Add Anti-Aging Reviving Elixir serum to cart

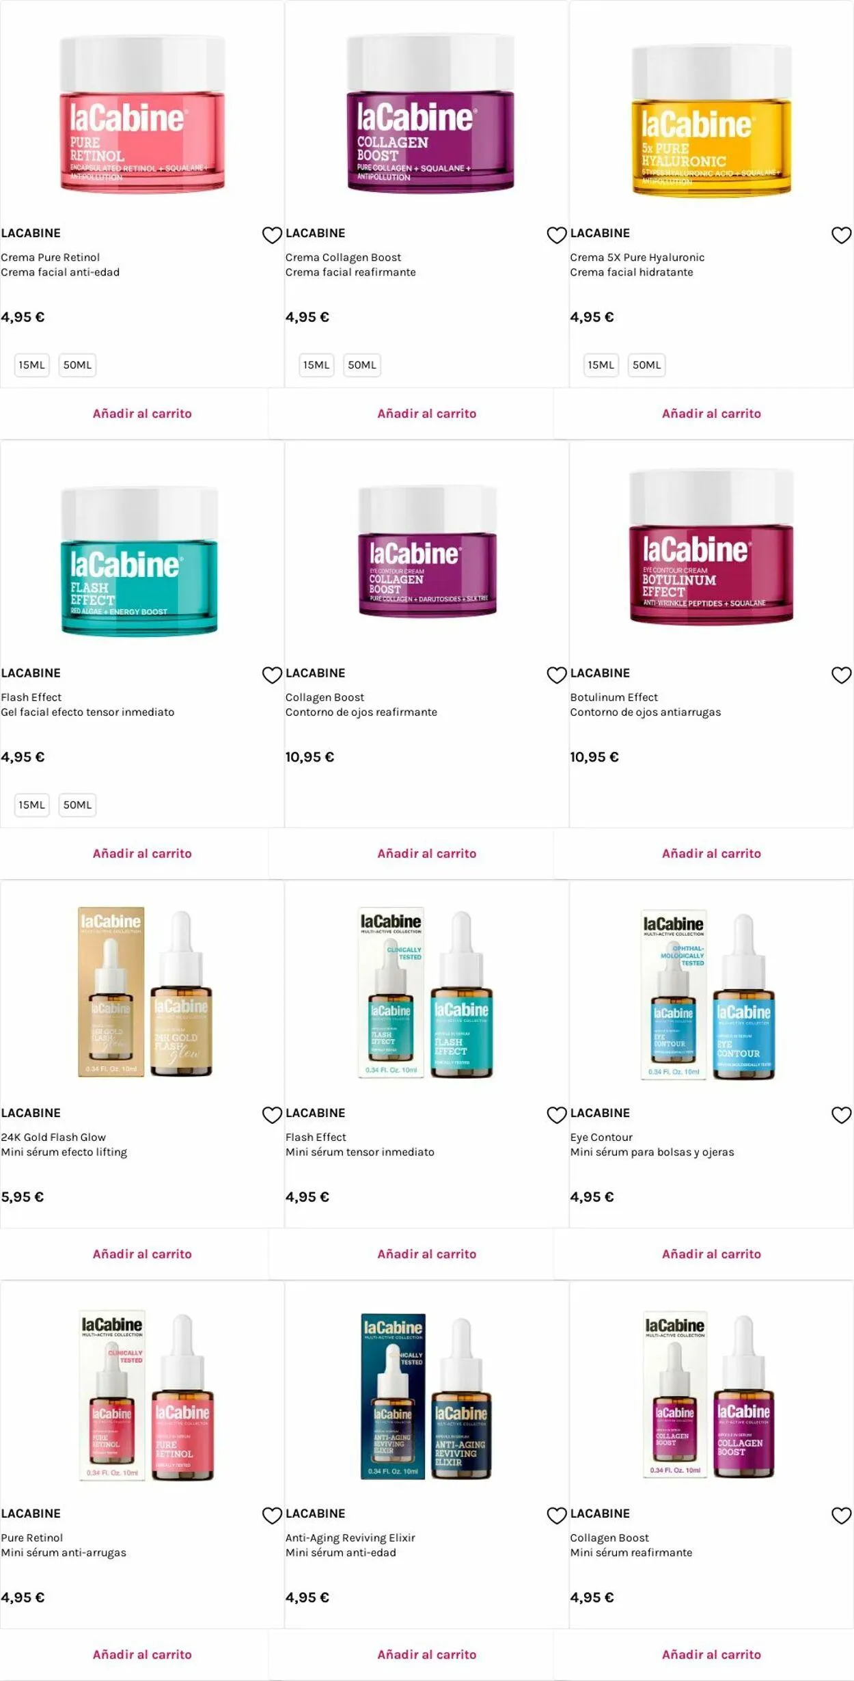427,1654
